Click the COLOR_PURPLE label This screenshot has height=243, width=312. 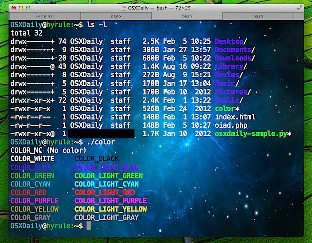(x=34, y=201)
